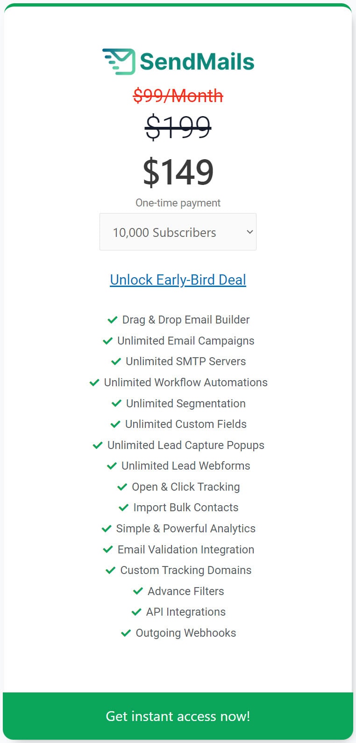Click the checkmark beside Drag & Drop Email Builder
Screen dimensions: 356x743
[112, 320]
